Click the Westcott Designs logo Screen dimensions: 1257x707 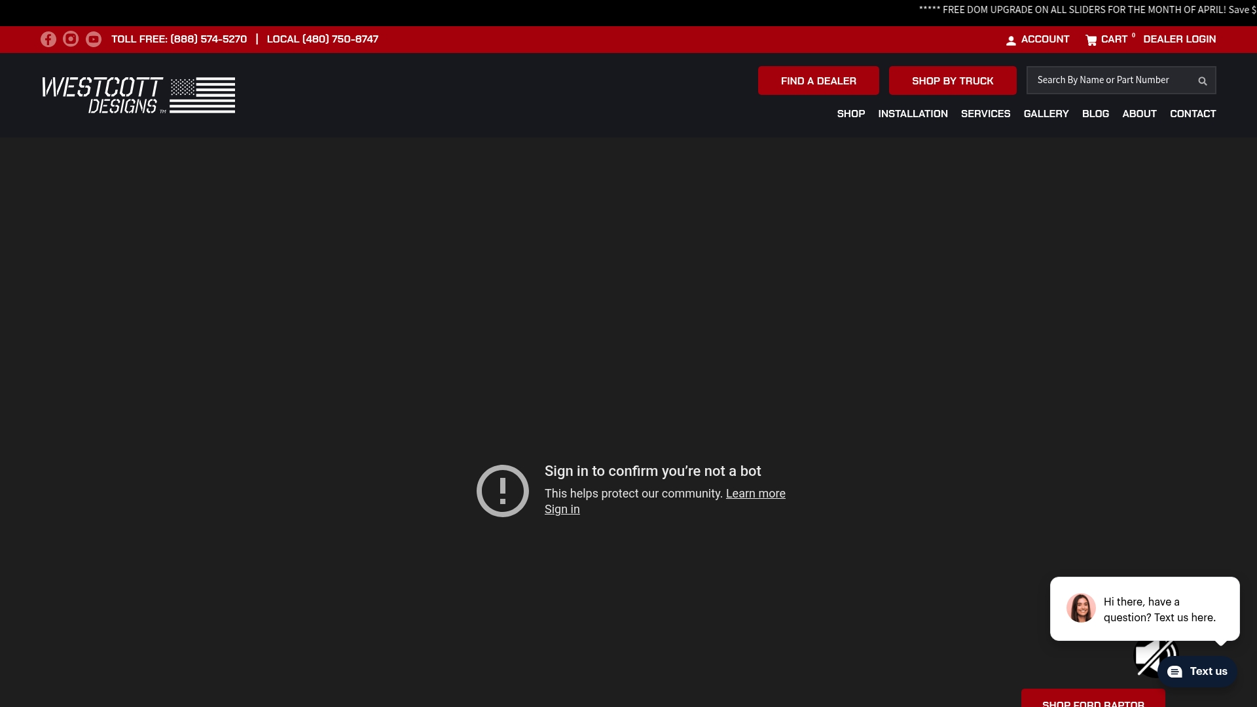(138, 95)
